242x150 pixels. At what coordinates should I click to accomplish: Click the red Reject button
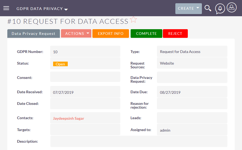coord(175,34)
